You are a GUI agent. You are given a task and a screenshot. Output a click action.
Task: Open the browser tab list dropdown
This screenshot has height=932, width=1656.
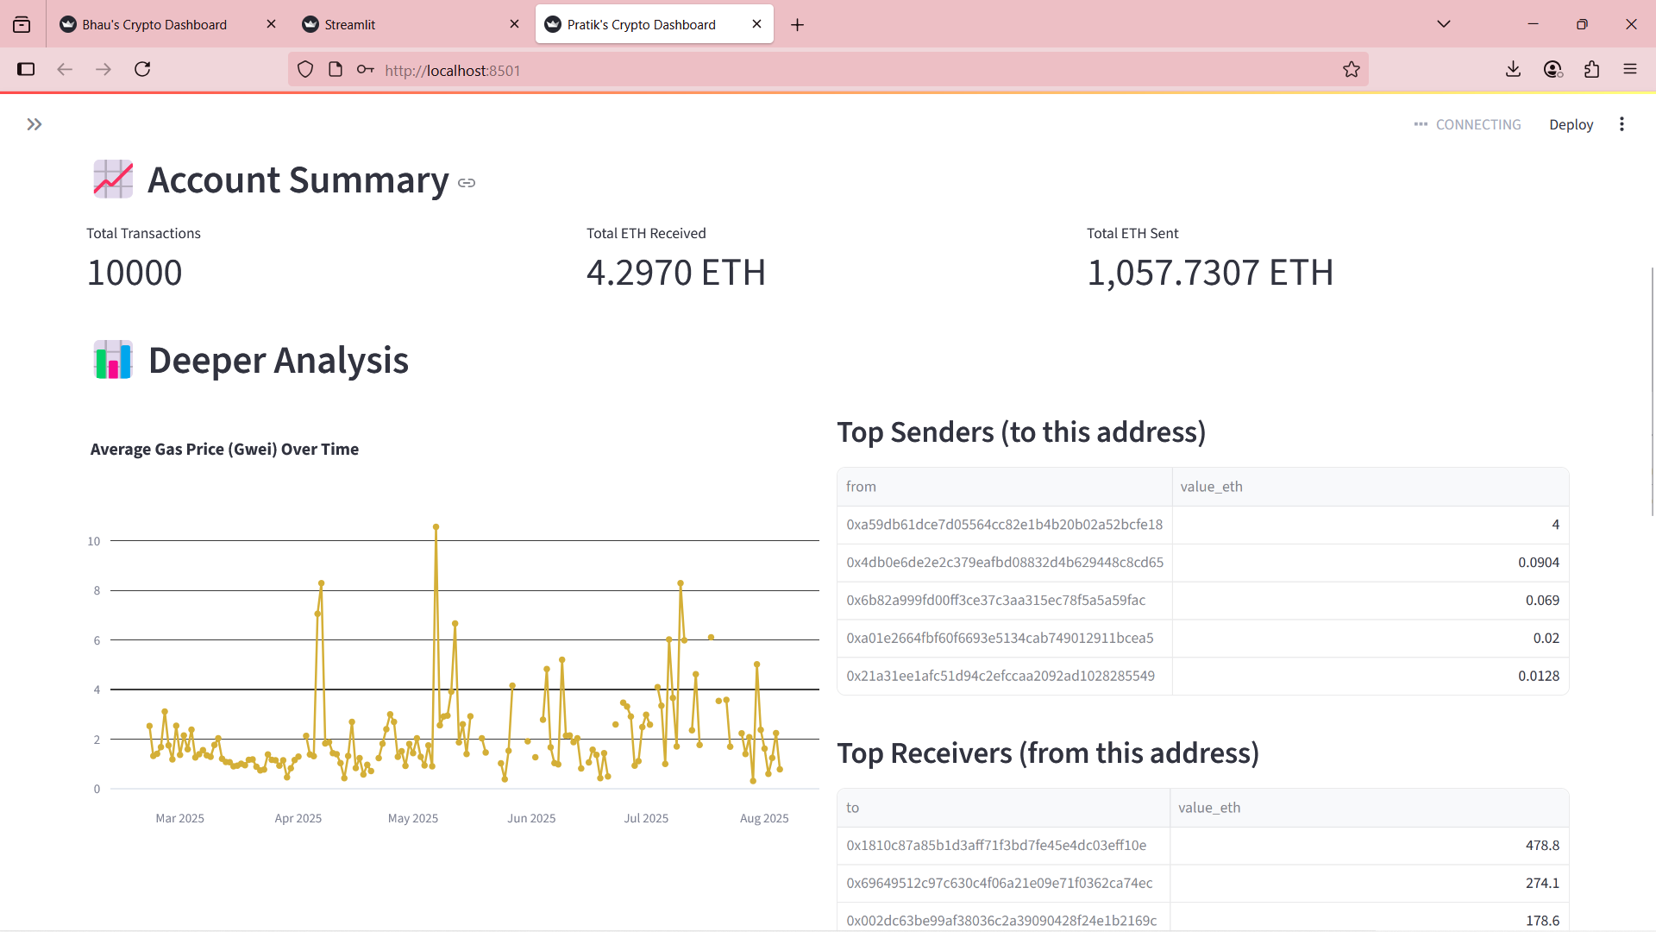[x=1444, y=23]
